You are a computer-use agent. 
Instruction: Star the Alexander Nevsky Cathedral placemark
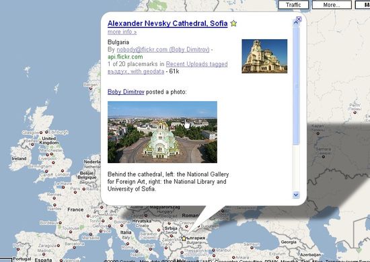233,24
